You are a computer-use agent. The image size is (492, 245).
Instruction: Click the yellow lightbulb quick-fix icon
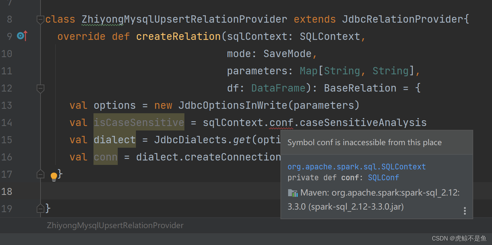point(54,177)
